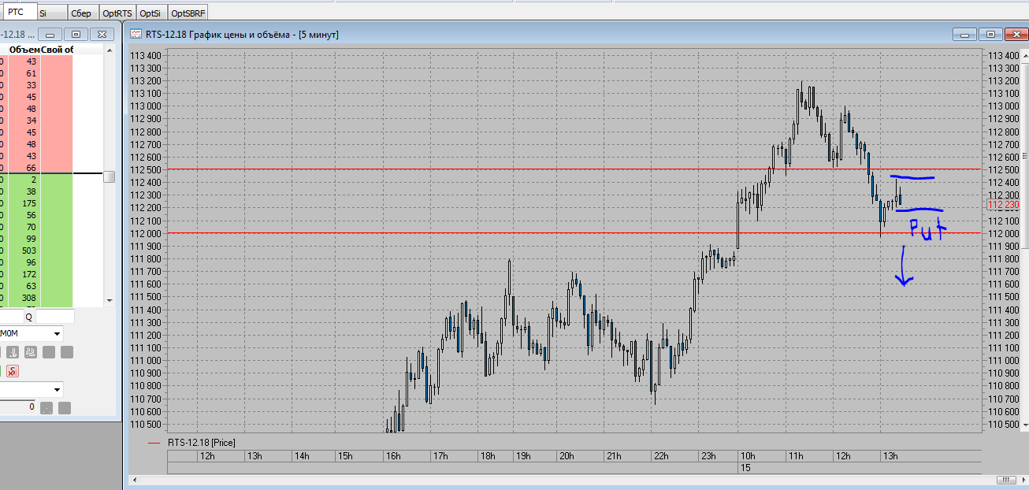The width and height of the screenshot is (1029, 490).
Task: Select the ask row with volume 61
Action: pos(36,73)
